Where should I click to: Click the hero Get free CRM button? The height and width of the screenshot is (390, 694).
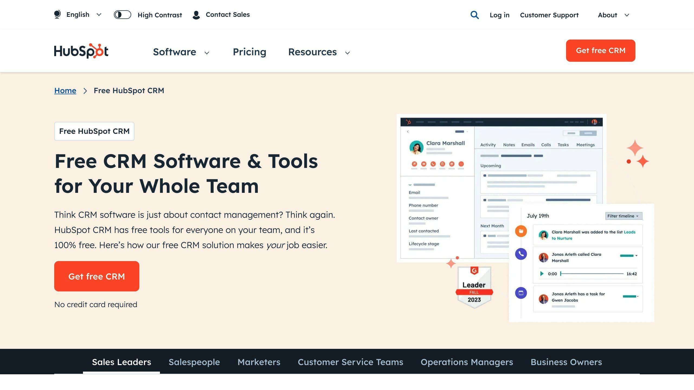pos(97,276)
